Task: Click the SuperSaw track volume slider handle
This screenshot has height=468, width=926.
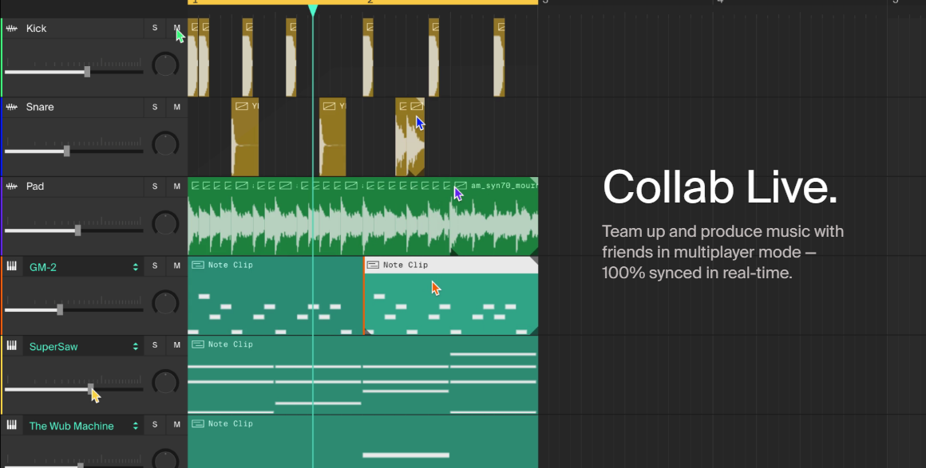Action: tap(90, 389)
